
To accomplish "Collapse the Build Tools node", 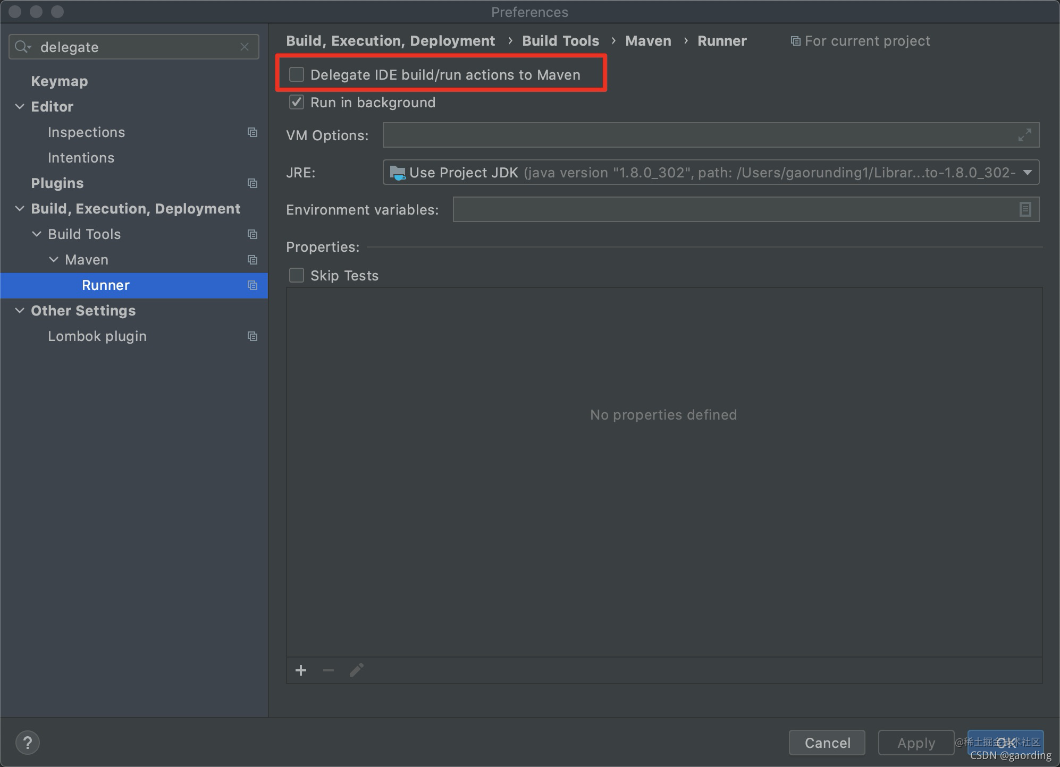I will pos(37,234).
